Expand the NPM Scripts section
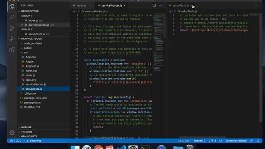Screen dimensions: 265x149 29,136
